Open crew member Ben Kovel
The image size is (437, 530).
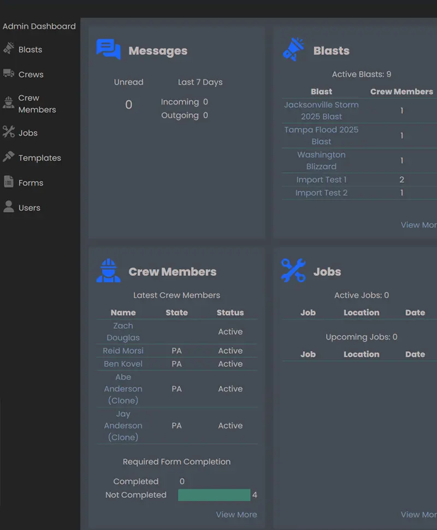pos(123,364)
